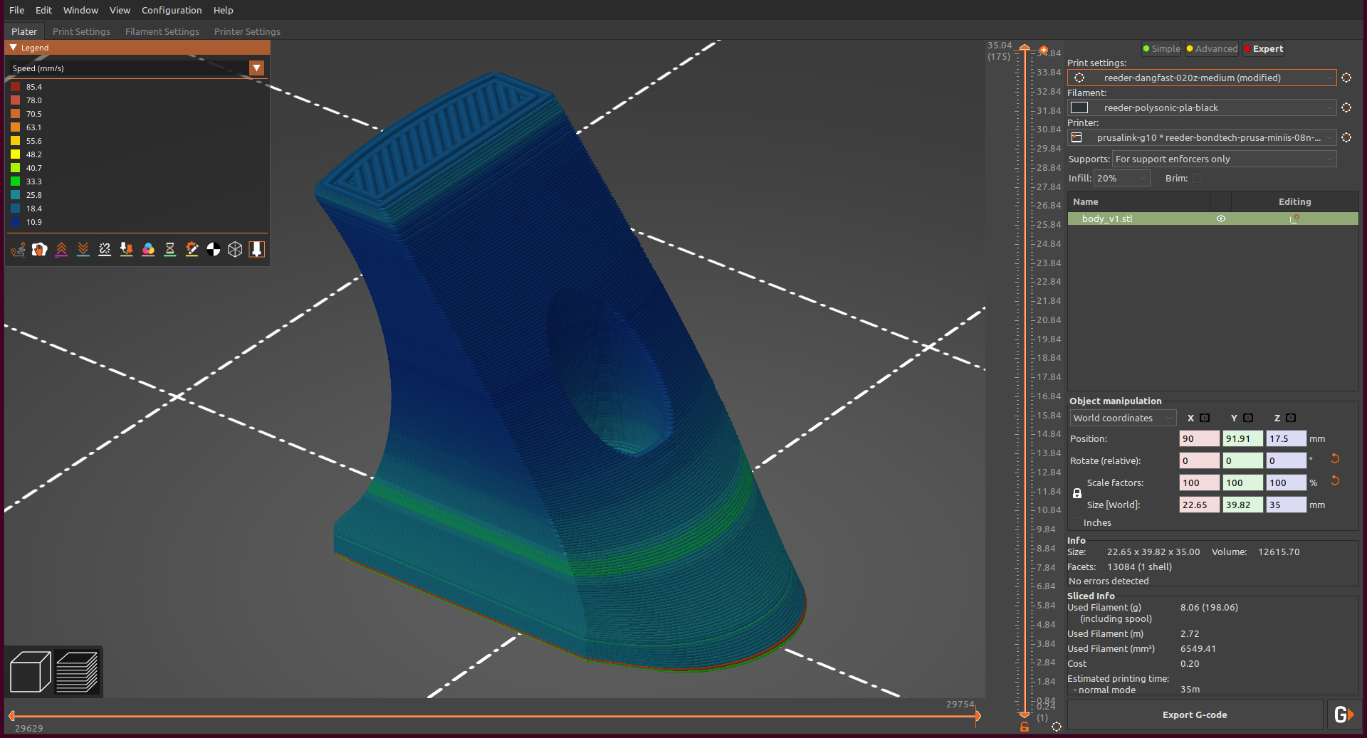The height and width of the screenshot is (738, 1367).
Task: Toggle the Shells wireframe cube icon
Action: click(235, 249)
